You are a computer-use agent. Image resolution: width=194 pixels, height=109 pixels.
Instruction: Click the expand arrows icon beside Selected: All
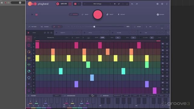pos(35,38)
